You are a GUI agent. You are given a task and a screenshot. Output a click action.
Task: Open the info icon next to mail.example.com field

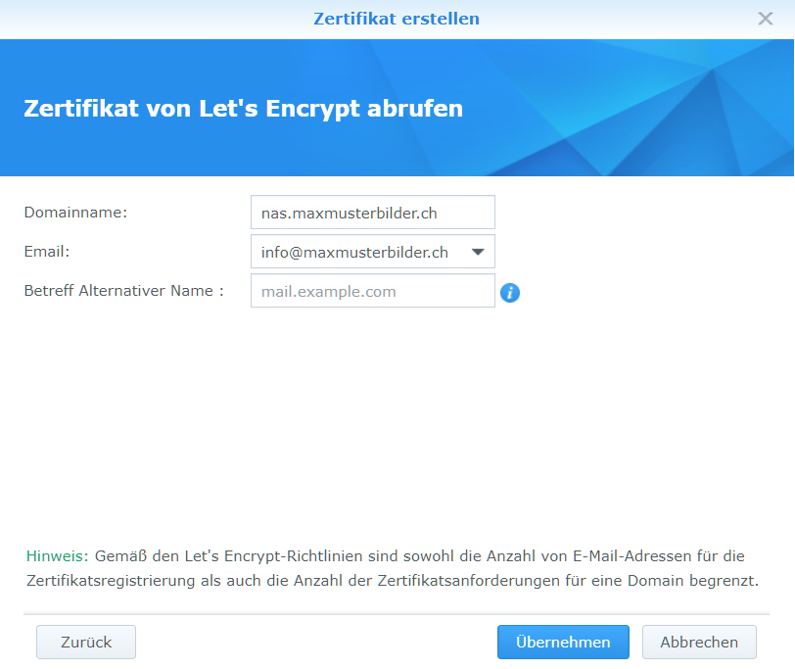[x=510, y=292]
